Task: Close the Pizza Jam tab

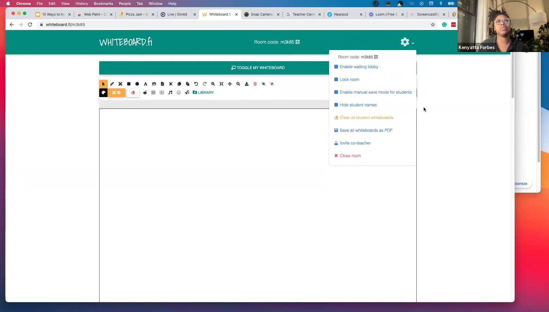Action: (153, 14)
